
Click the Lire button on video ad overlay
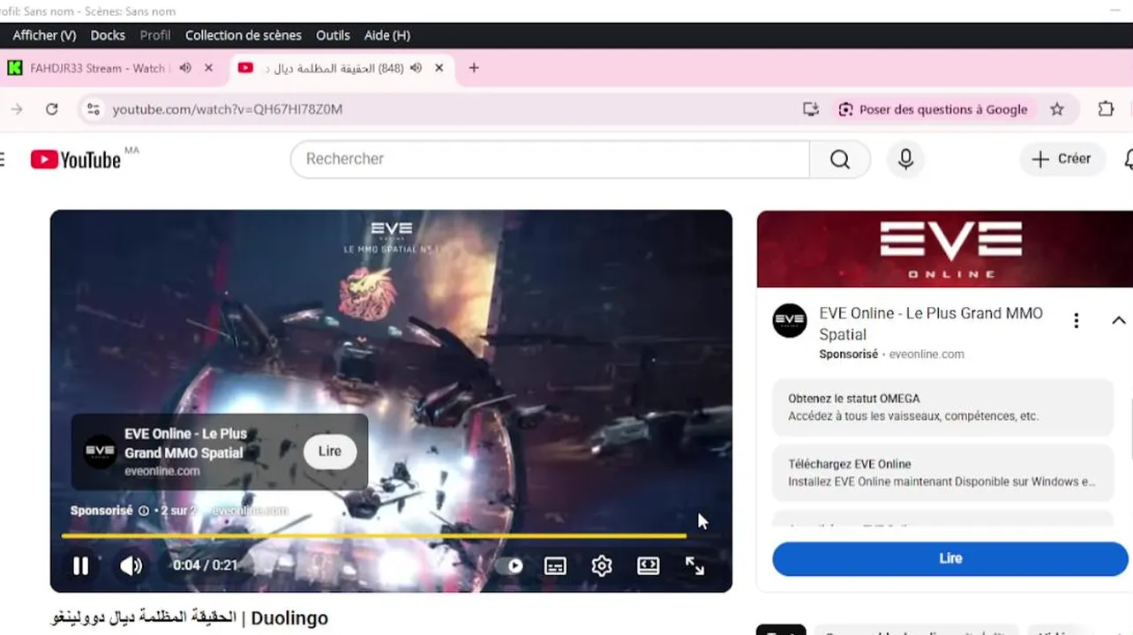330,452
